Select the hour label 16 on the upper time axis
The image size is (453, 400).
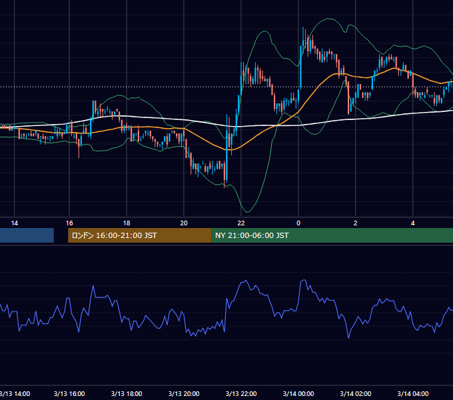[69, 223]
